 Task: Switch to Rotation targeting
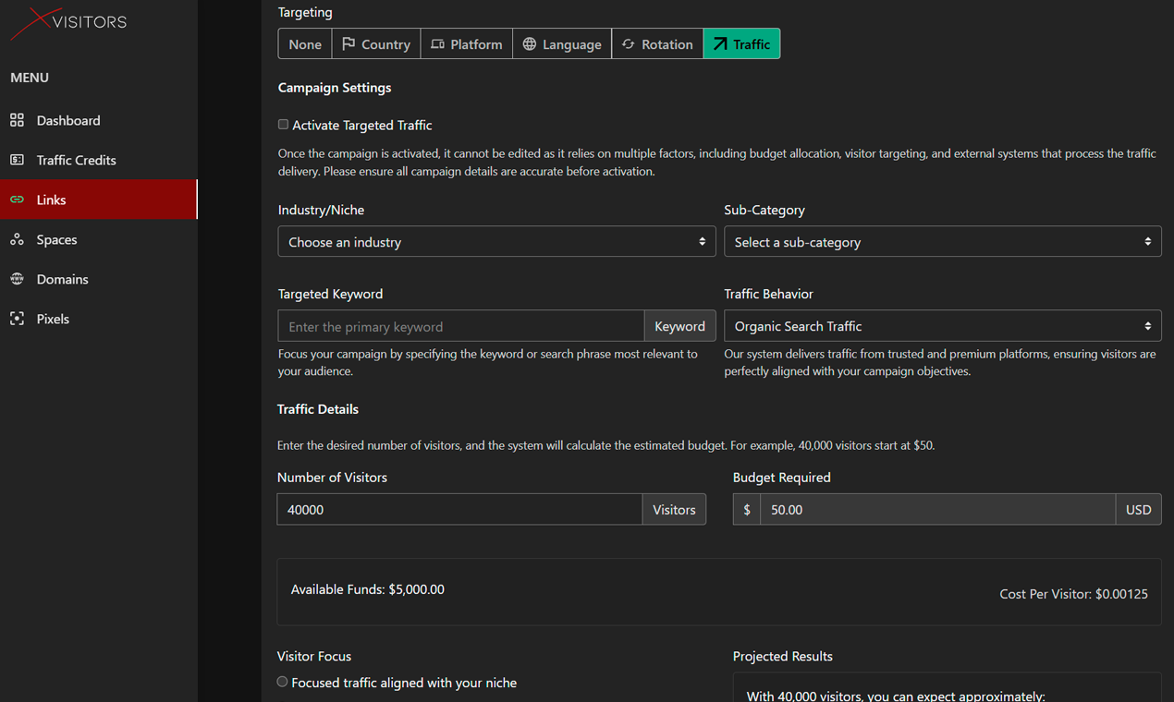(x=657, y=43)
